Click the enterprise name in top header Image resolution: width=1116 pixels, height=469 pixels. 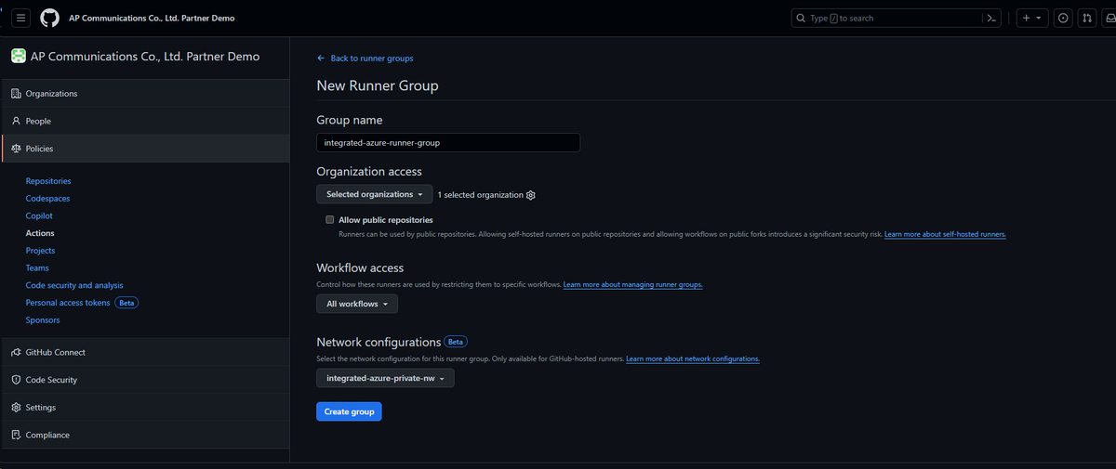tap(152, 18)
